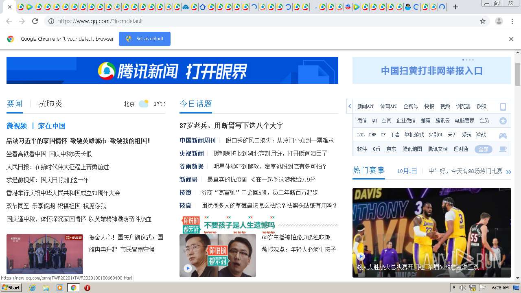
Task: Click the Beijing weather cloud icon
Action: pyautogui.click(x=143, y=103)
